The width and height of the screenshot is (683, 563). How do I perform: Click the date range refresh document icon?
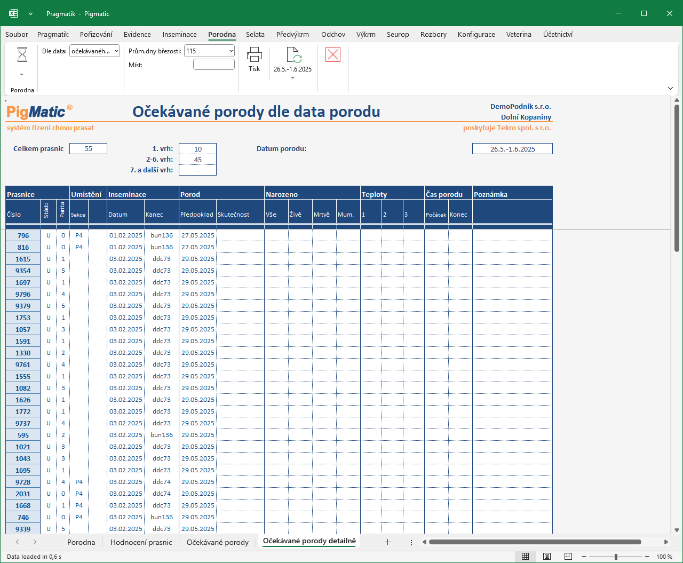(x=293, y=55)
